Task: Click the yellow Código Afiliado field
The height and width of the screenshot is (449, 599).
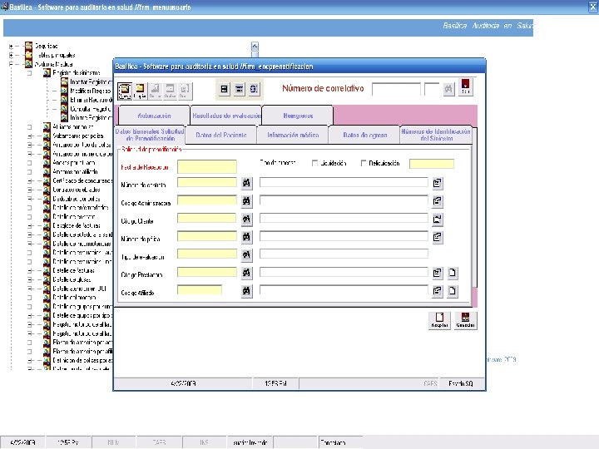Action: pyautogui.click(x=200, y=290)
